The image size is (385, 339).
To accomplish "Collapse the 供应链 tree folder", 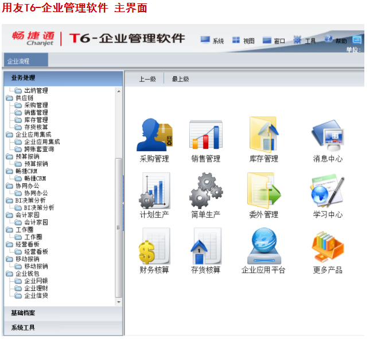I will 10,98.
